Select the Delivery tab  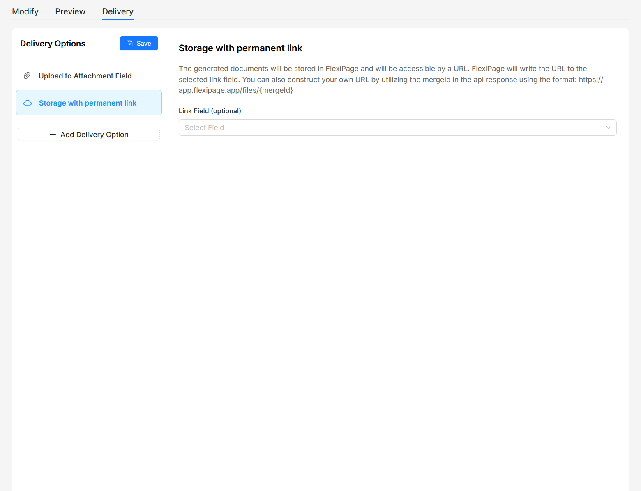point(118,11)
